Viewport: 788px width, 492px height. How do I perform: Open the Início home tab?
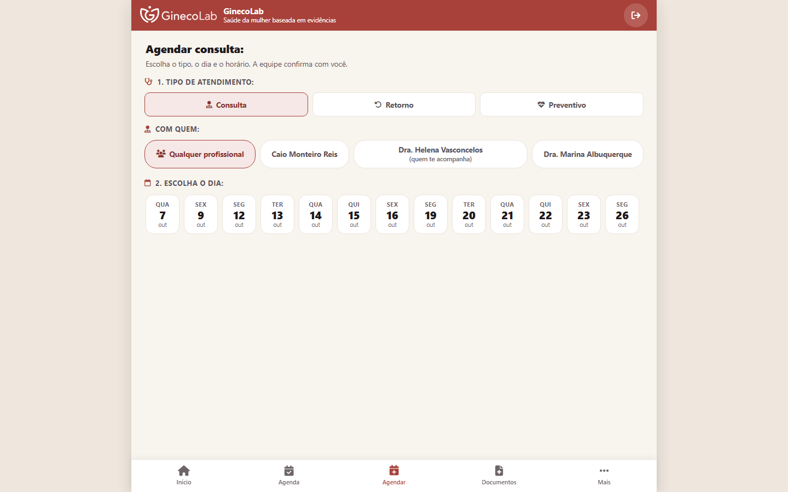(x=184, y=475)
